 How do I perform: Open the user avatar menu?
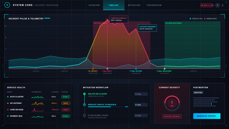pos(218,5)
